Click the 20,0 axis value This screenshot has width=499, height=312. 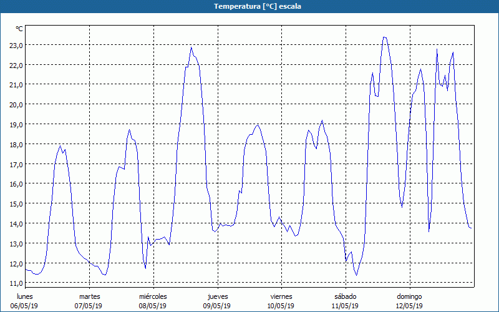click(16, 105)
